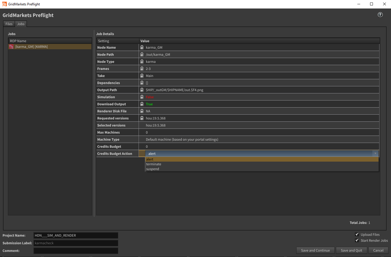Click the Frames value '2-3'
This screenshot has height=257, width=391.
(x=148, y=69)
